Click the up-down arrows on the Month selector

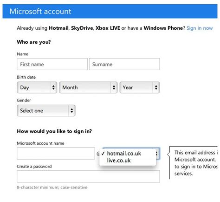(114, 88)
